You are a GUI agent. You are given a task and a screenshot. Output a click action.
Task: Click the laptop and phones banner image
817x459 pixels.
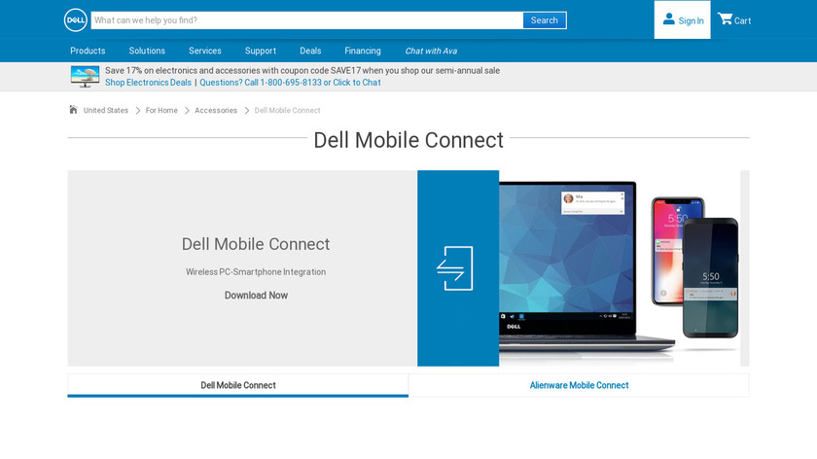pos(620,268)
